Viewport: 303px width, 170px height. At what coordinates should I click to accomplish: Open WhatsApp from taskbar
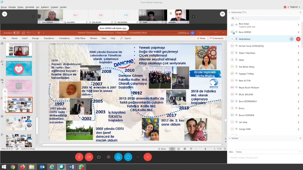coord(81,167)
